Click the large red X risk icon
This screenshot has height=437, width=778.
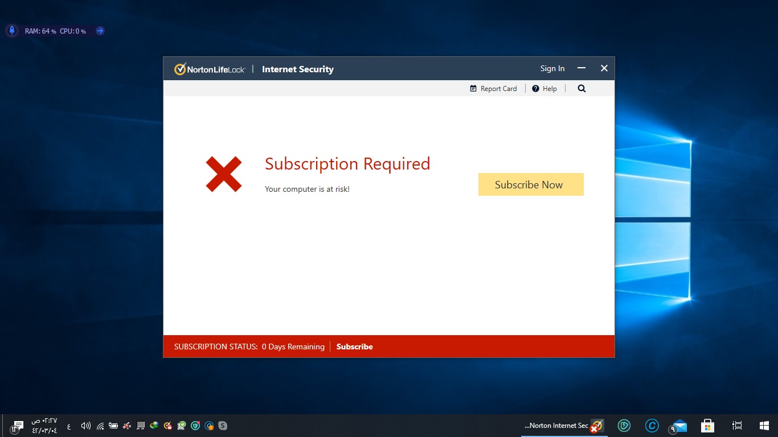coord(224,174)
